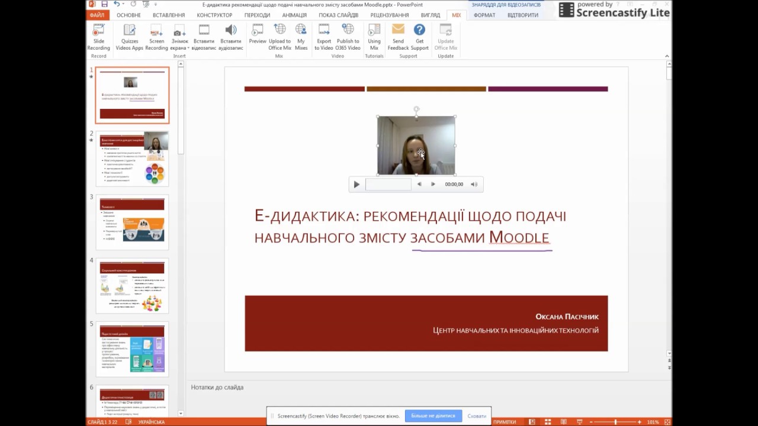Image resolution: width=758 pixels, height=426 pixels.
Task: Select slide 5 thumbnail
Action: 132,349
